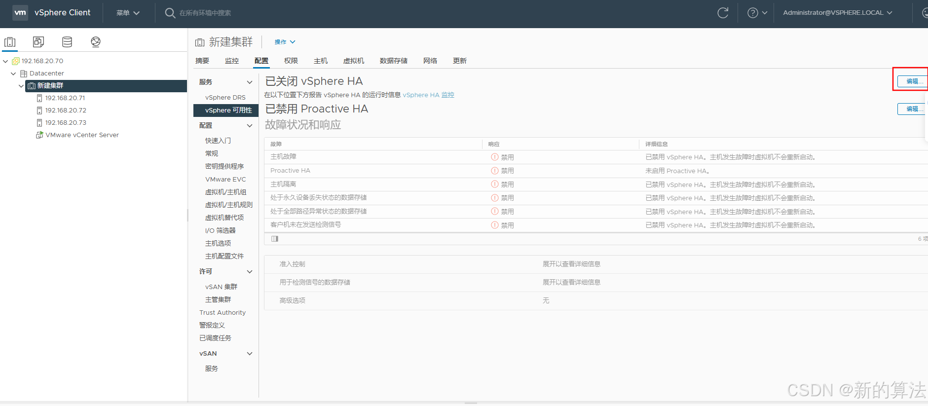This screenshot has height=406, width=928.
Task: Switch to the 数据存储 tab
Action: [x=394, y=61]
